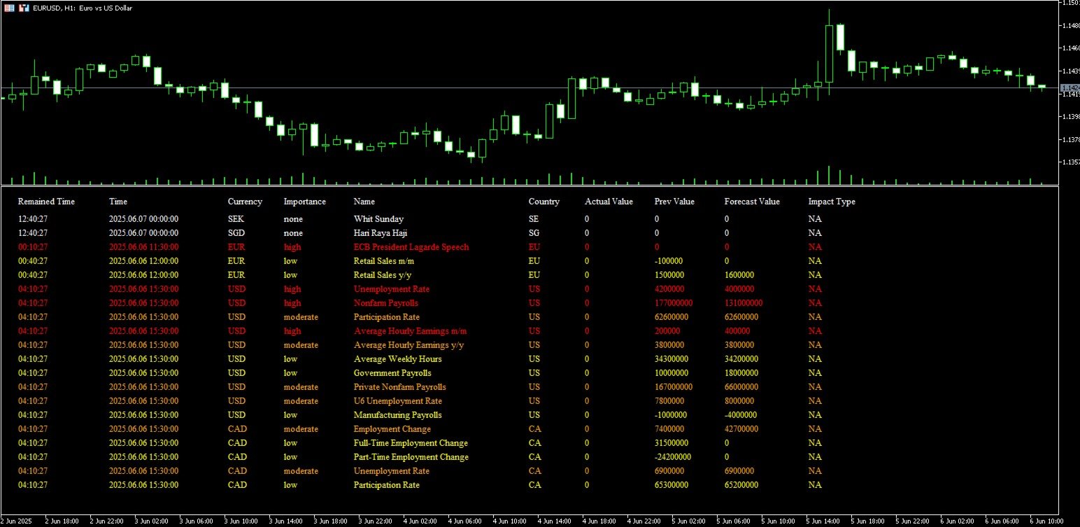Viewport: 1080px width, 527px height.
Task: Click the Nonfarm Payrolls event name
Action: coord(386,303)
